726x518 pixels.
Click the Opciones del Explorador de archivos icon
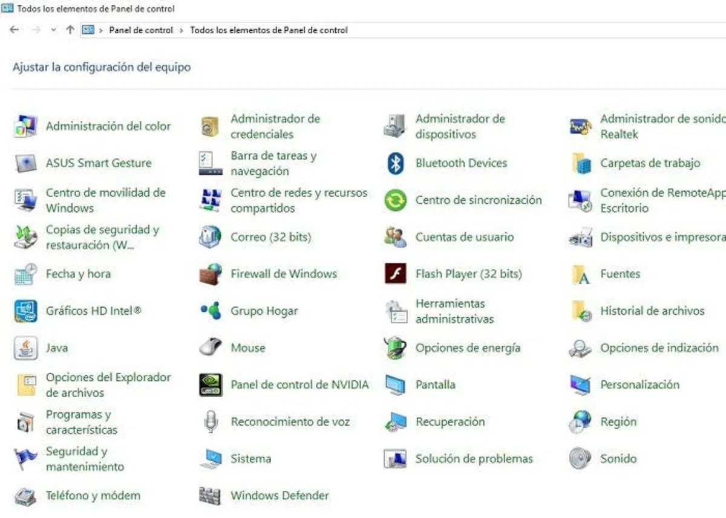(25, 385)
